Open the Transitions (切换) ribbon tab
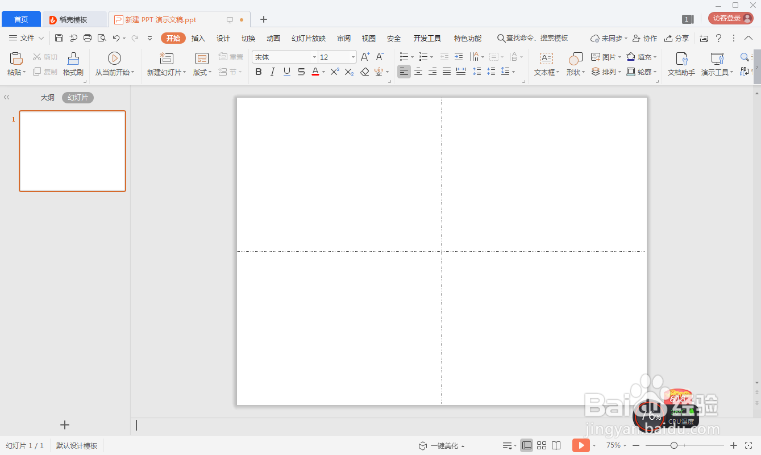 [248, 38]
